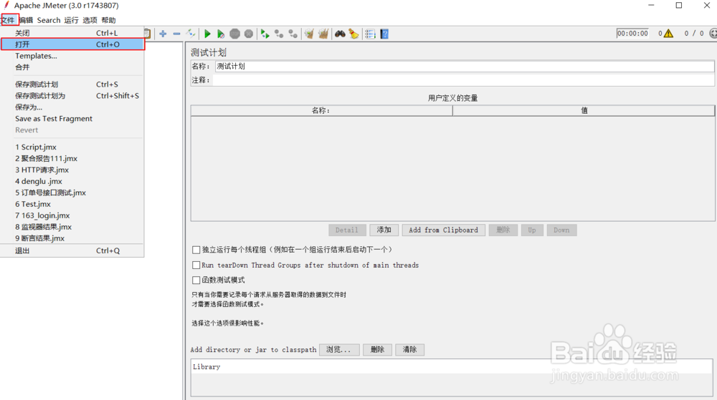
Task: Click the 名称 column header of variables table
Action: [x=321, y=110]
